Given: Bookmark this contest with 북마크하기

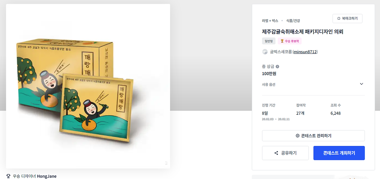Looking at the screenshot, I should [347, 18].
